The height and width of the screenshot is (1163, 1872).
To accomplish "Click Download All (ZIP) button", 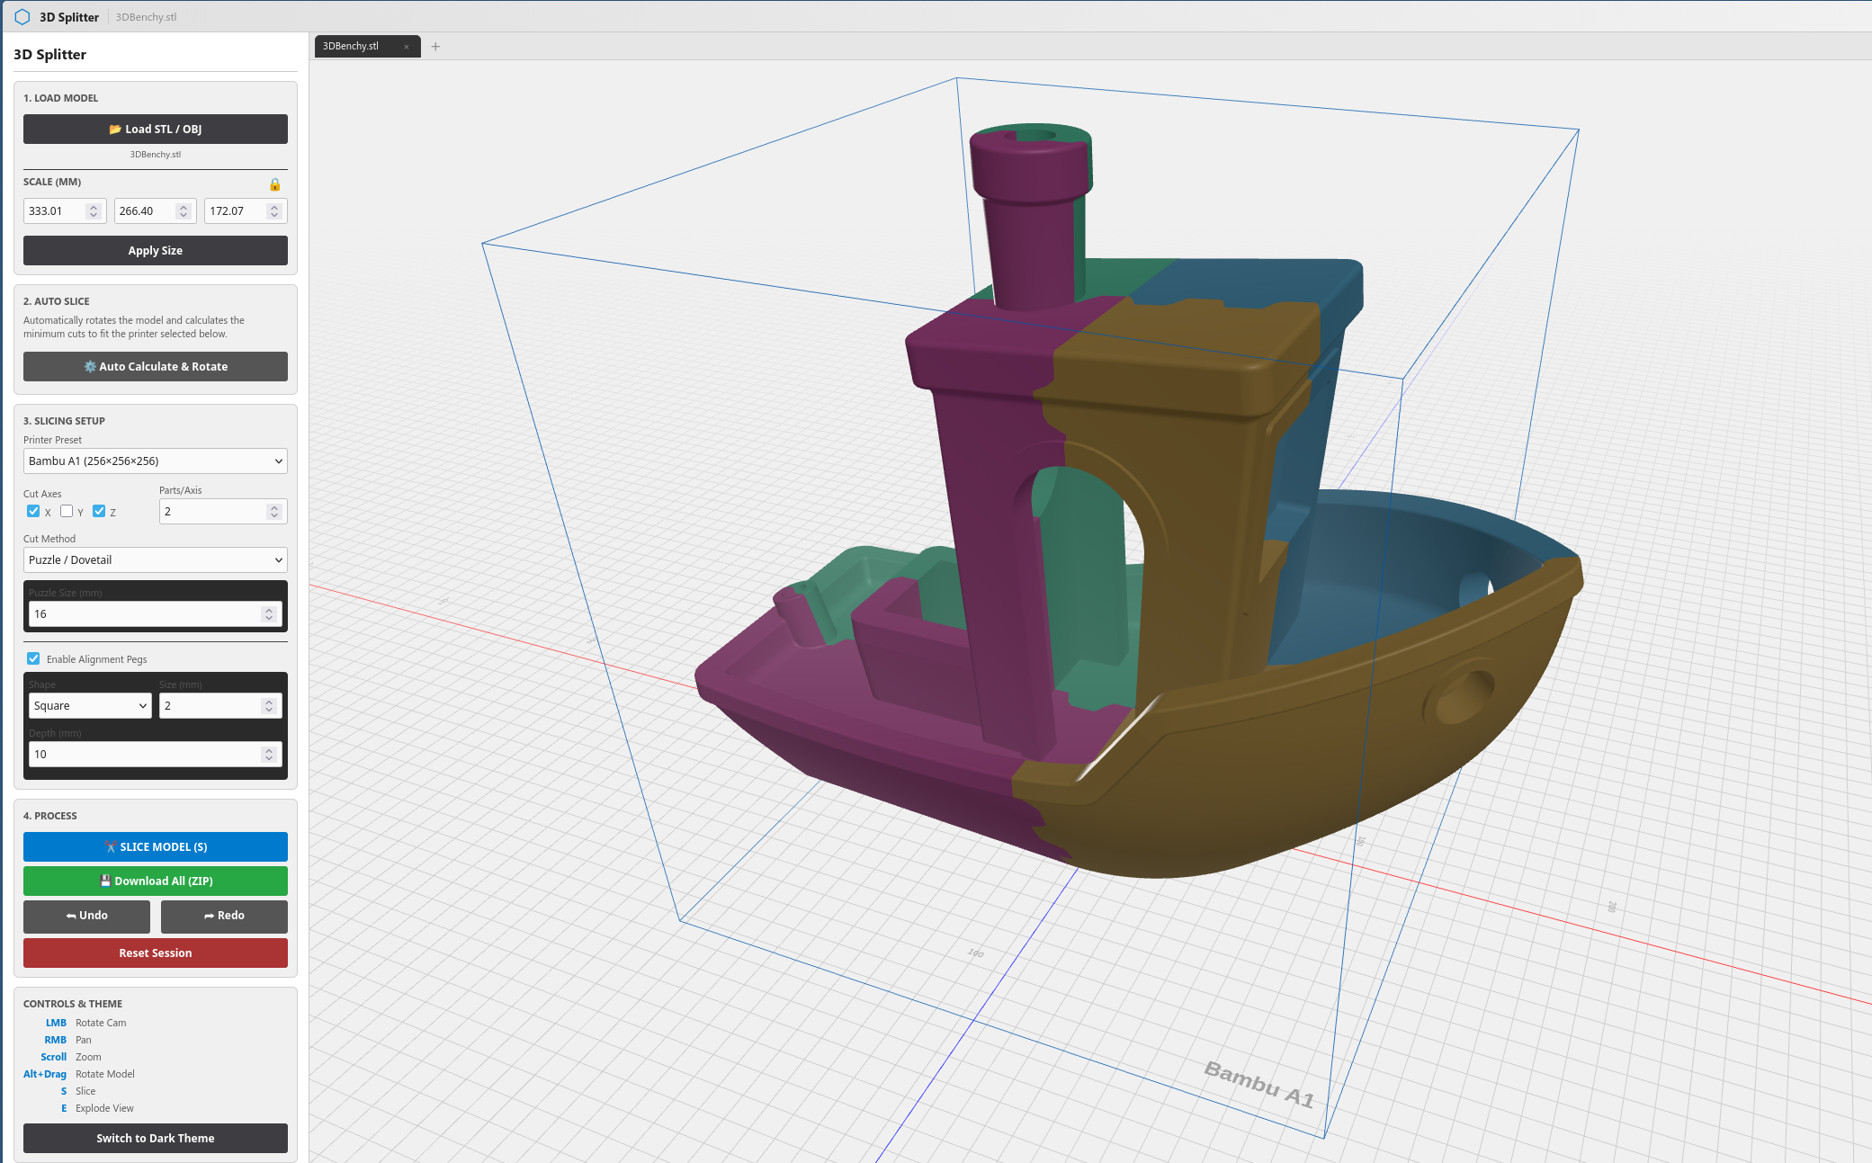I will [155, 881].
